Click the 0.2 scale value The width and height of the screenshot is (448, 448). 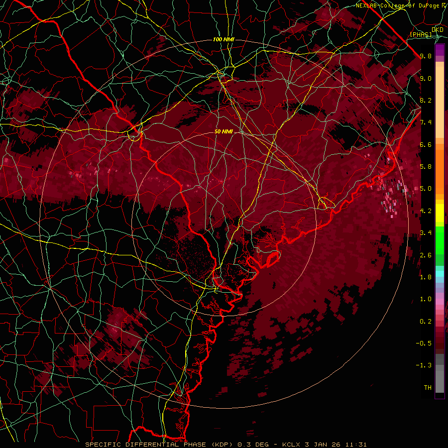pos(426,321)
